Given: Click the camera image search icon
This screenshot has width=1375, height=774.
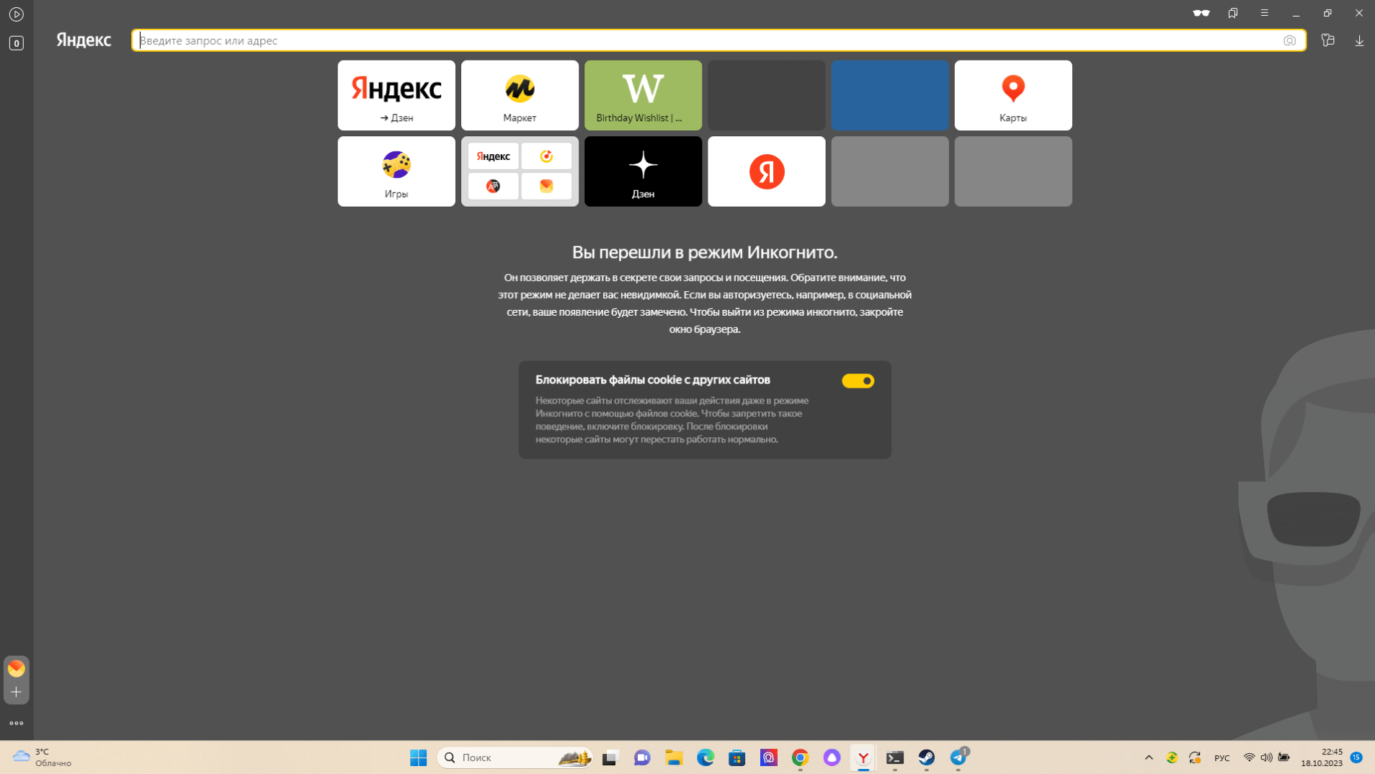Looking at the screenshot, I should (x=1289, y=41).
